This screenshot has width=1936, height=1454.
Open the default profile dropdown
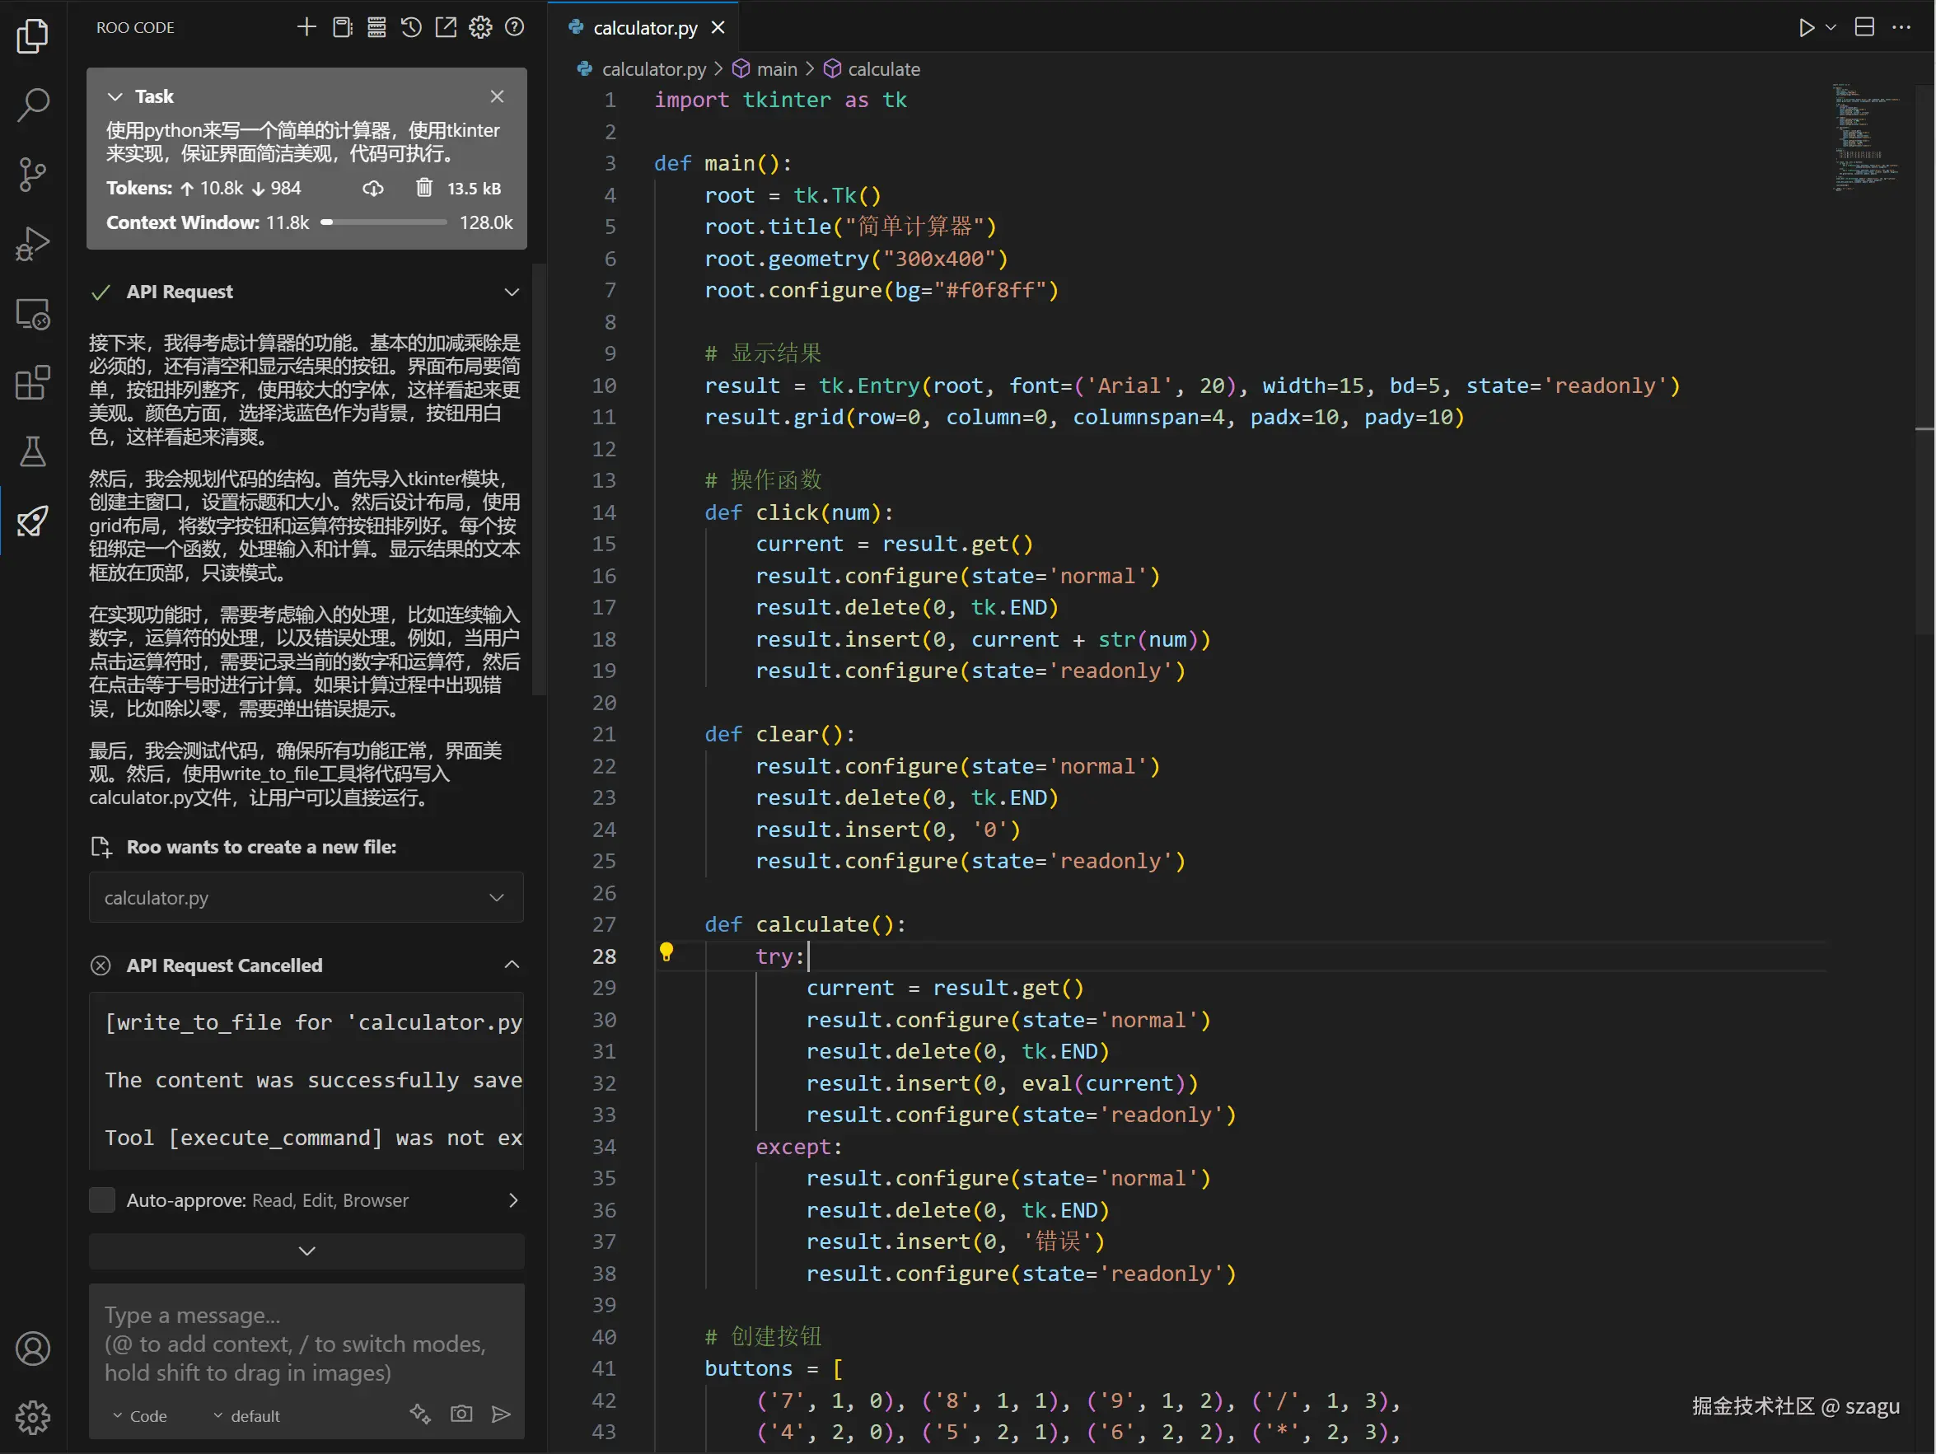[247, 1415]
